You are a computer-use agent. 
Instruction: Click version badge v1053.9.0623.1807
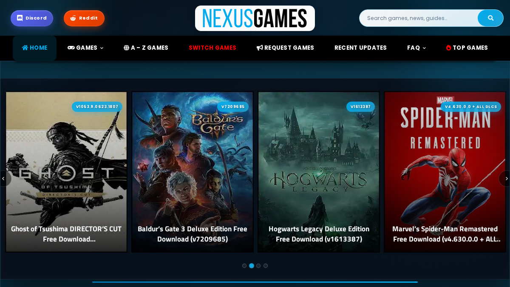point(97,107)
